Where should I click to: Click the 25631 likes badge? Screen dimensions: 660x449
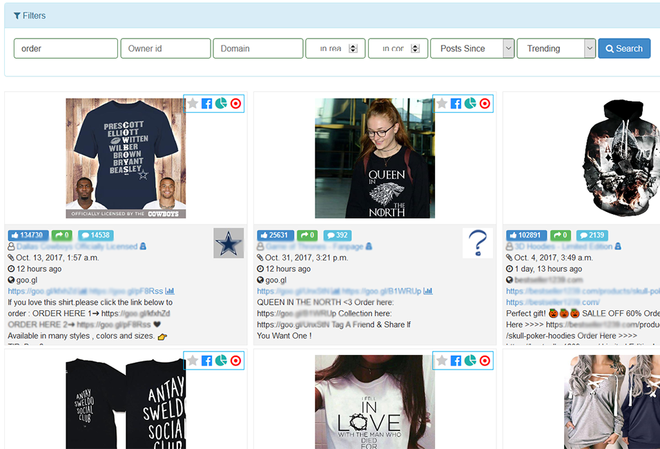(275, 235)
